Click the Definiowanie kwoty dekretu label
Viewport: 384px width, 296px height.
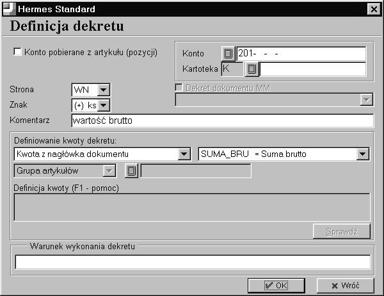(65, 140)
